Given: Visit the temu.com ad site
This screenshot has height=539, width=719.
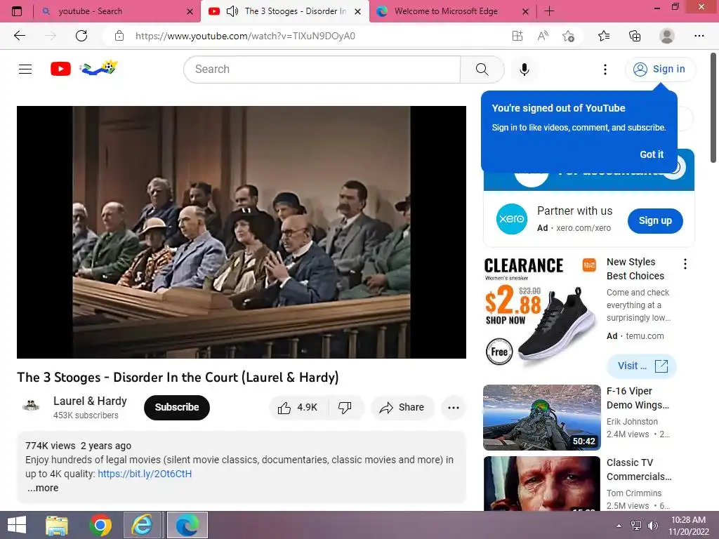Looking at the screenshot, I should [x=642, y=366].
